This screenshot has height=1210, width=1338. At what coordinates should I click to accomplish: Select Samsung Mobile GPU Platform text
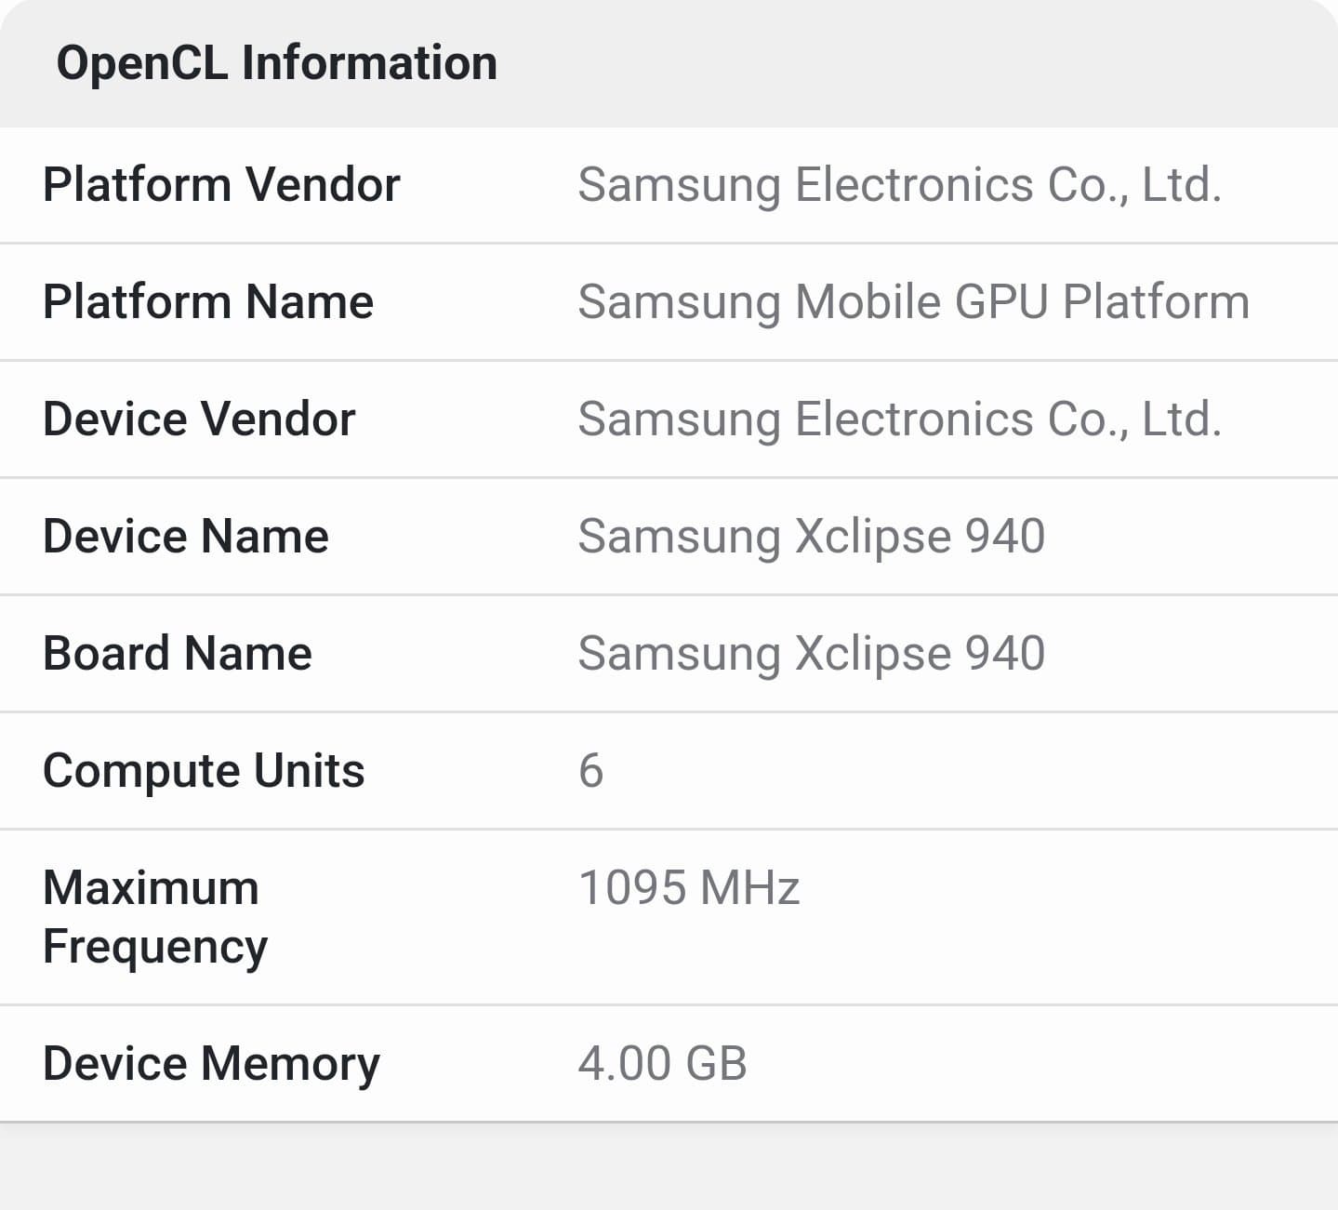point(913,301)
